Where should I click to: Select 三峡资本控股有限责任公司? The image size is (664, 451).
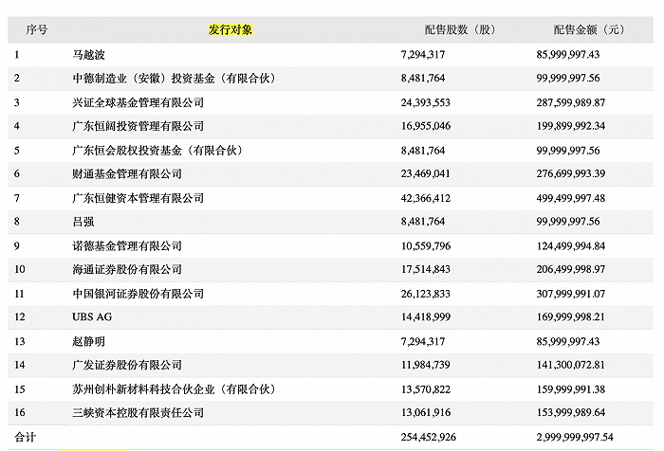tap(138, 413)
